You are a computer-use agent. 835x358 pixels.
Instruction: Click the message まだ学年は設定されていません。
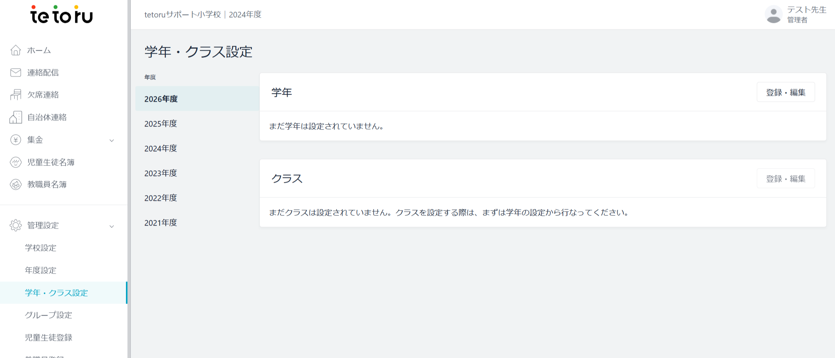pyautogui.click(x=326, y=126)
